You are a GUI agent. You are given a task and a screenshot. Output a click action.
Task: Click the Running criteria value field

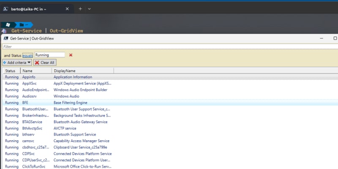coord(49,55)
